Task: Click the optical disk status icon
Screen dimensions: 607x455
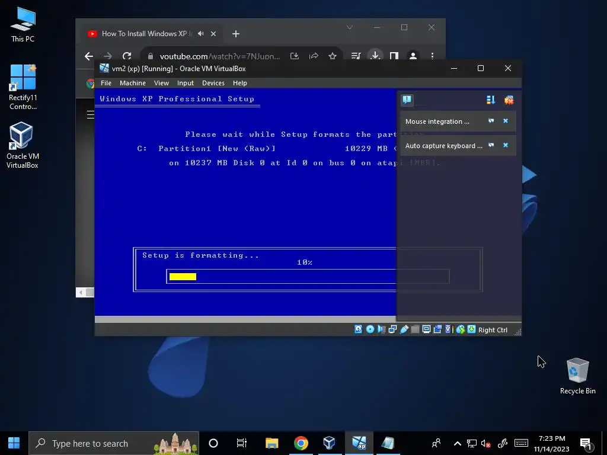Action: coord(370,329)
